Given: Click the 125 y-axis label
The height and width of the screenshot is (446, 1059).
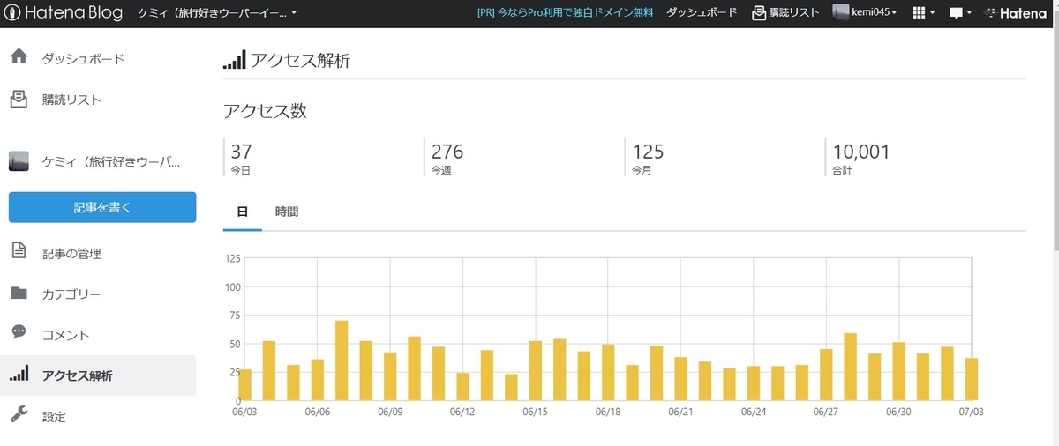Looking at the screenshot, I should click(233, 258).
